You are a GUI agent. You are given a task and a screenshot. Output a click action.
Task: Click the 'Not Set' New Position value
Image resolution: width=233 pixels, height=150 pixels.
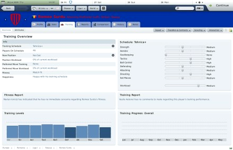point(37,55)
